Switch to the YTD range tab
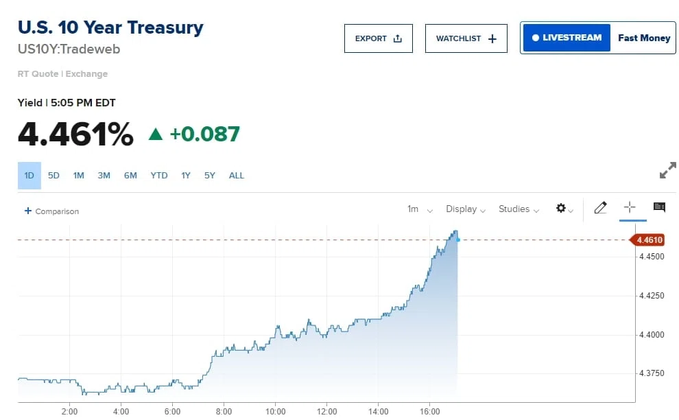 159,176
